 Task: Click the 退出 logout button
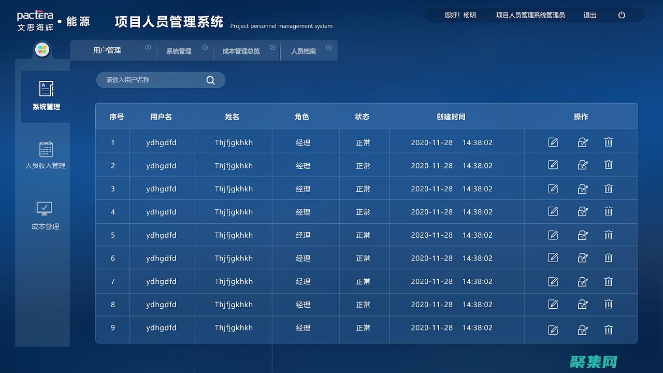(x=589, y=15)
